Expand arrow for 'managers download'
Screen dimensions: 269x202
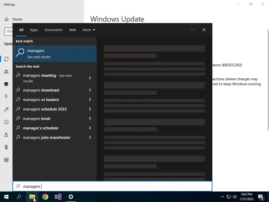tap(90, 90)
